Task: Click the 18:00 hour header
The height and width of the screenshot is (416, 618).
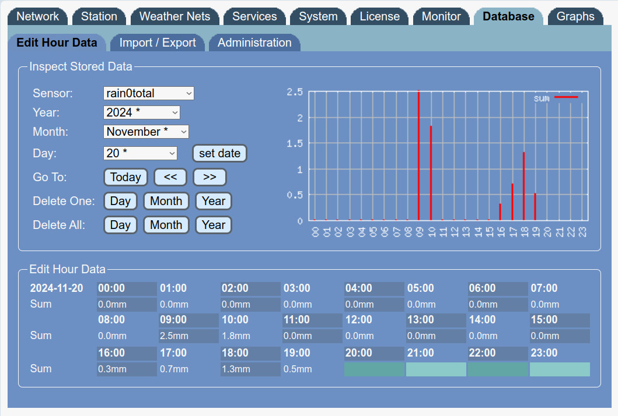Action: [251, 353]
